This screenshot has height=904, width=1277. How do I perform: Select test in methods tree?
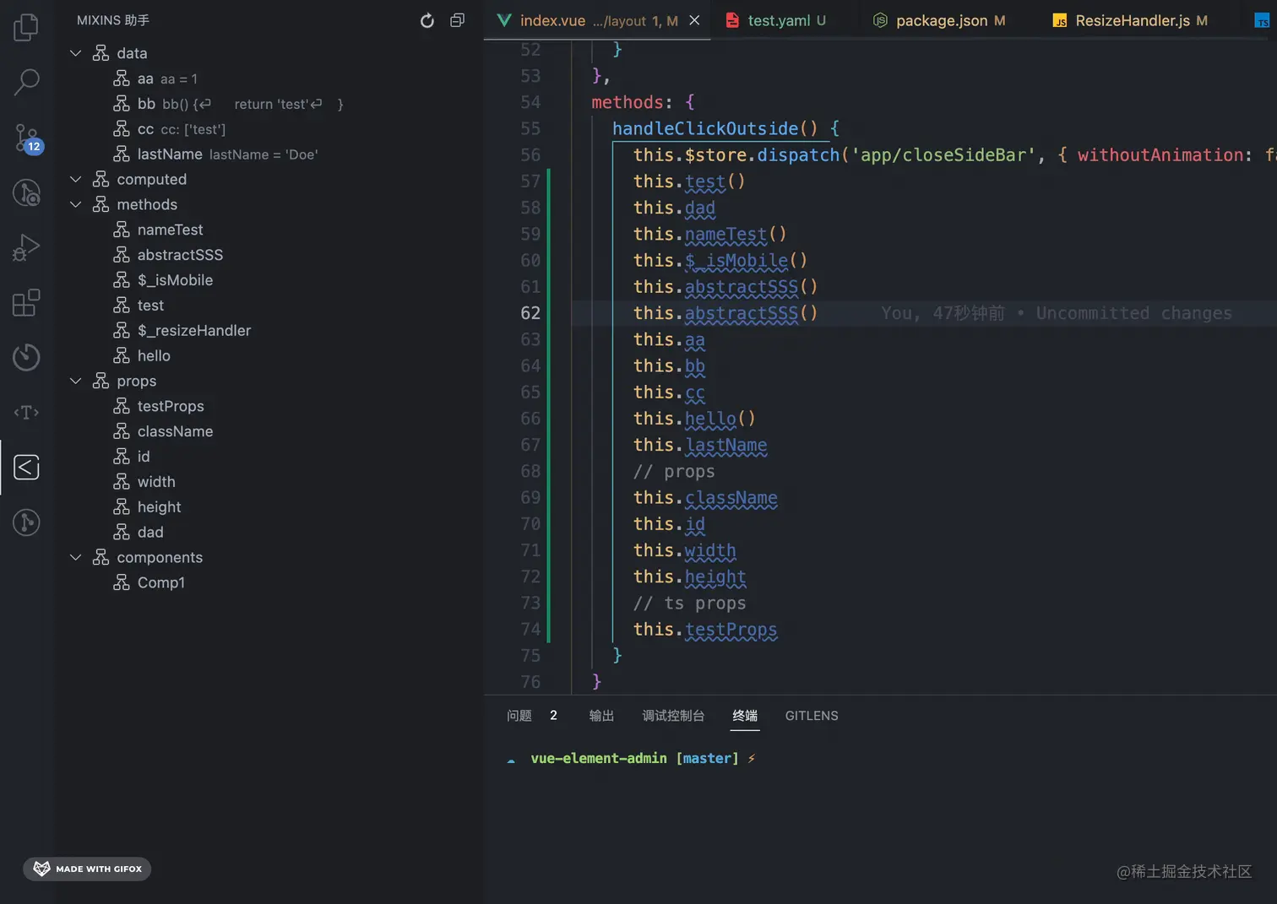pos(269,306)
